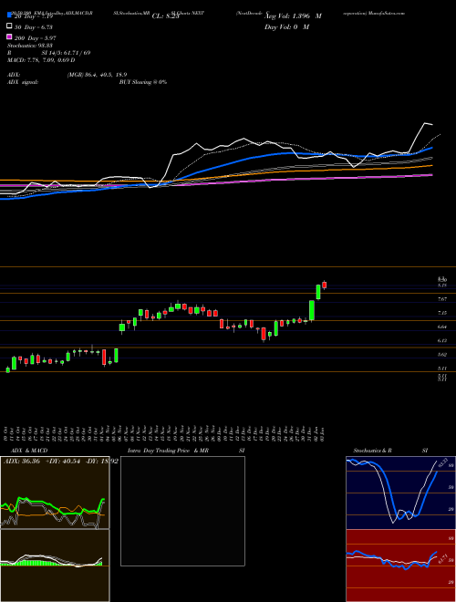Click the 7.67 price axis label
Viewport: 456px width, 602px height.
(441, 298)
